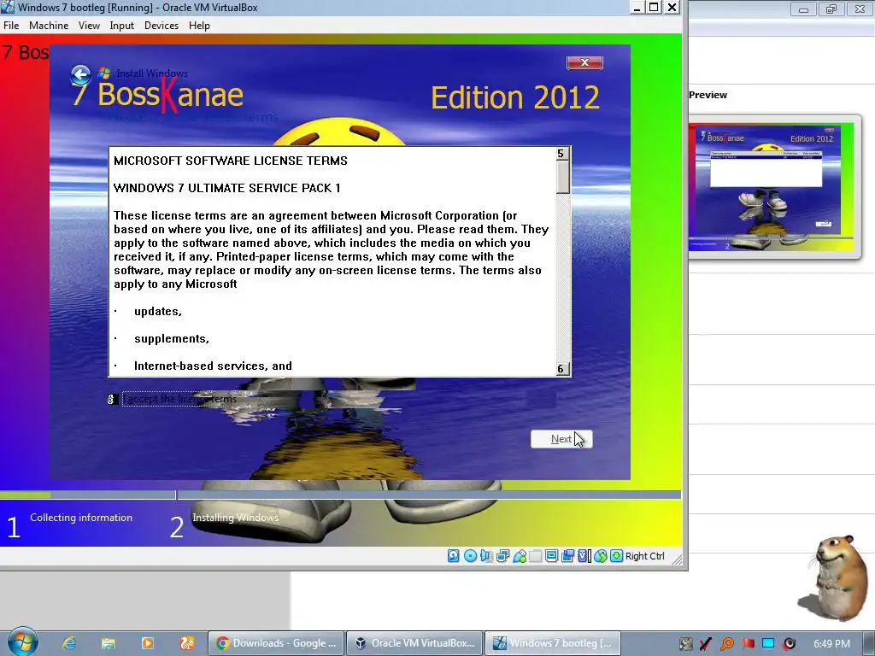Click the Installing Windows step label

pyautogui.click(x=236, y=518)
